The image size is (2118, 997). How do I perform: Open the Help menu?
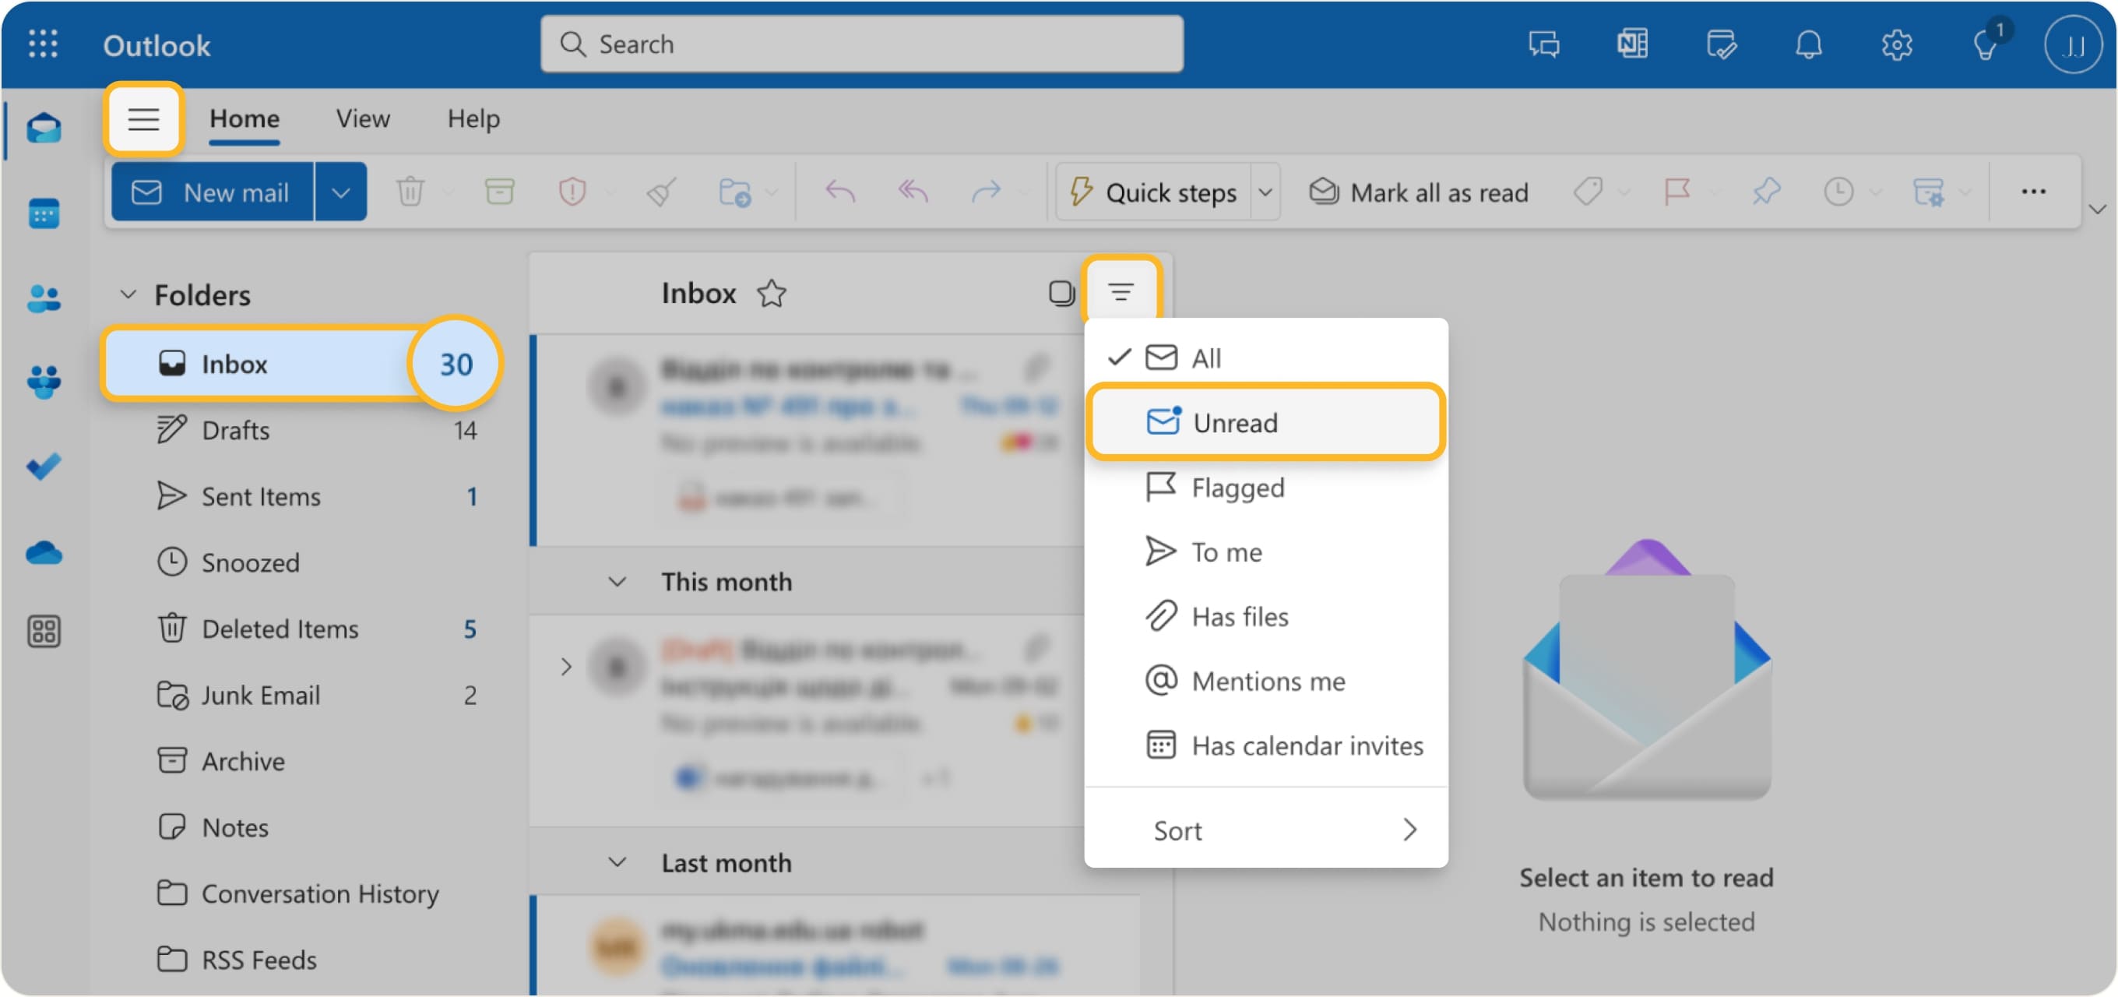[x=473, y=118]
